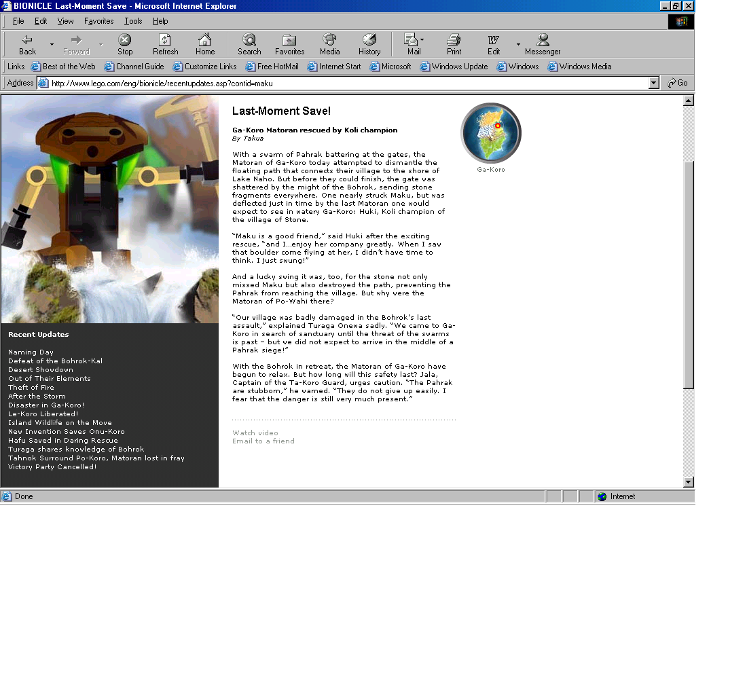Click the Windows flag throbber logo
Image resolution: width=747 pixels, height=679 pixels.
tap(680, 22)
